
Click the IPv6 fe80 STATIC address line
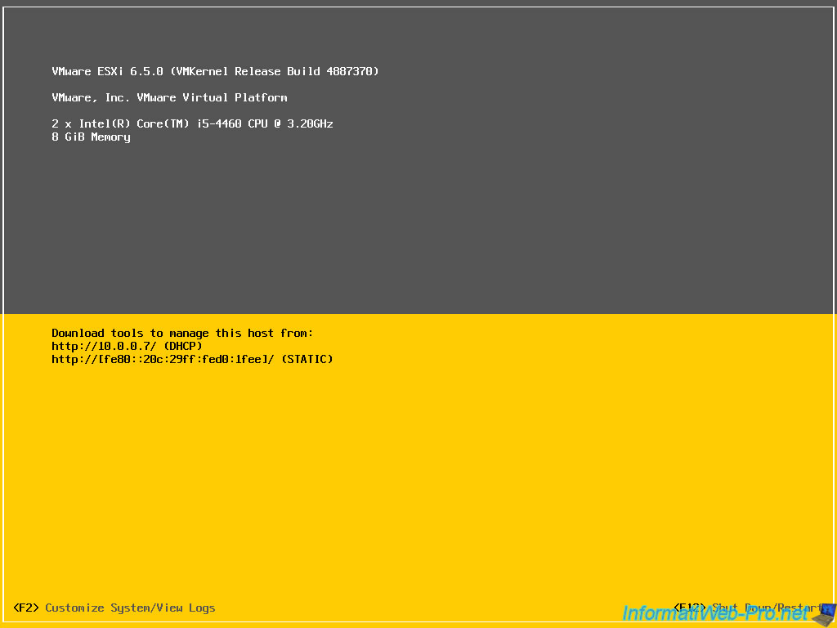click(192, 360)
